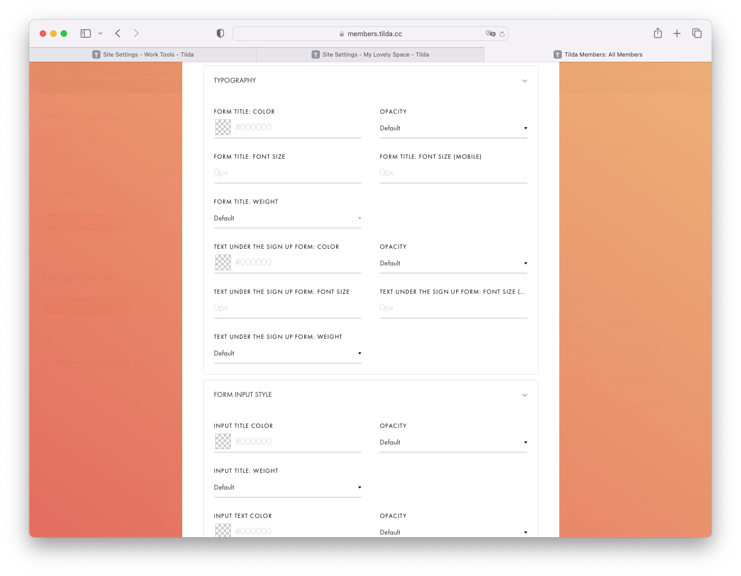Click the back navigation arrow
The height and width of the screenshot is (576, 741).
pyautogui.click(x=118, y=33)
